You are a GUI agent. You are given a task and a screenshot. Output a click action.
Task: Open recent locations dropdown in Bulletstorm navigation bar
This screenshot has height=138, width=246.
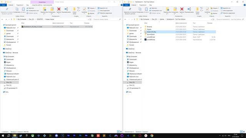pyautogui.click(x=132, y=19)
